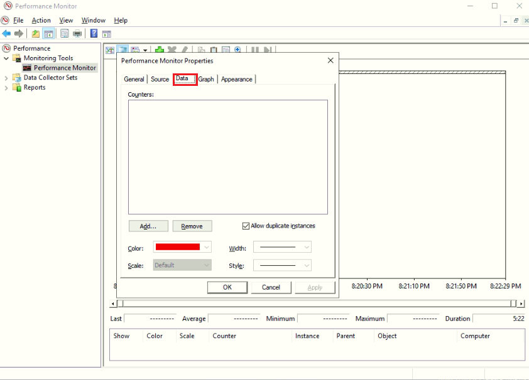Toggle the Show/Hide Console Tree icon
Viewport: 529px width, 380px height.
tap(48, 34)
